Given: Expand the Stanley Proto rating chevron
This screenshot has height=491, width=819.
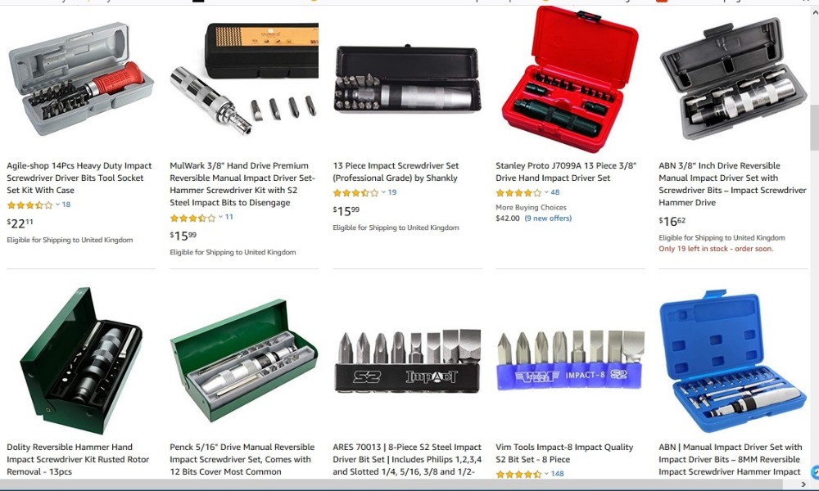Looking at the screenshot, I should pyautogui.click(x=546, y=192).
